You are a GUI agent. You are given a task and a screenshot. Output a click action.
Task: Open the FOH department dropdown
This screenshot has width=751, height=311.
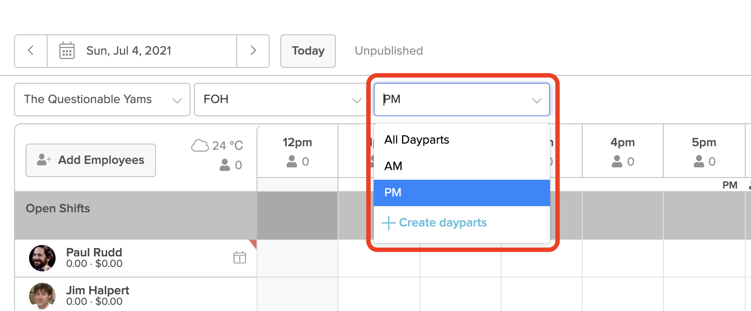point(281,100)
